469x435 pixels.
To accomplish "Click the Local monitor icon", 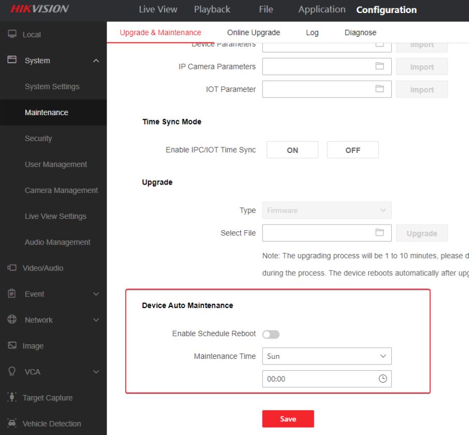I will (12, 34).
